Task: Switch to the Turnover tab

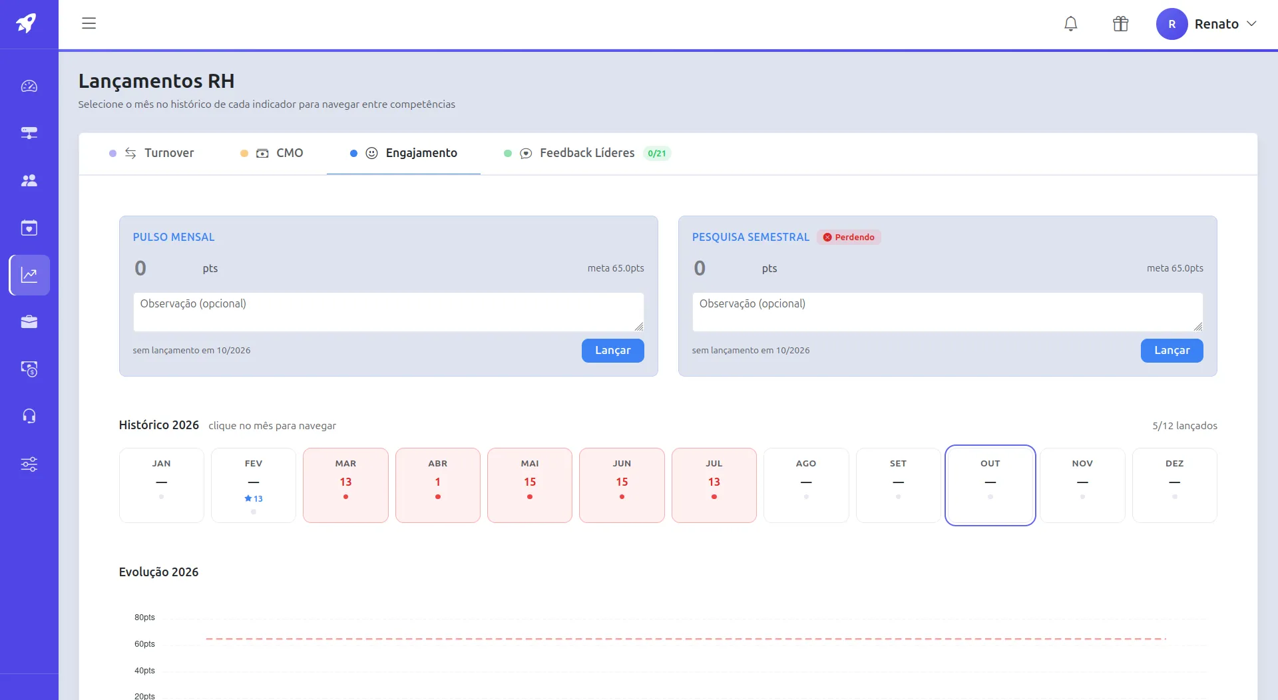Action: tap(152, 153)
